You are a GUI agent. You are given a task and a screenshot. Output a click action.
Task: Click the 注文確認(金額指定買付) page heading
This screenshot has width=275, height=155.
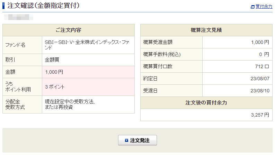click(44, 6)
